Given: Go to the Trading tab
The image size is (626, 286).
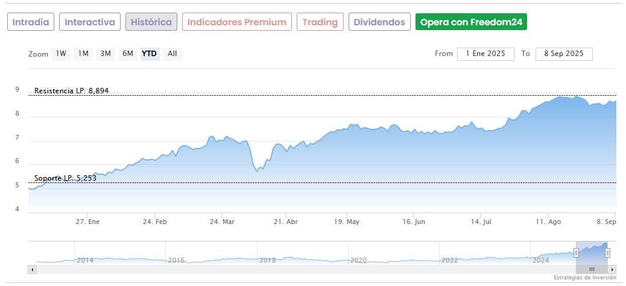Looking at the screenshot, I should click(x=320, y=22).
